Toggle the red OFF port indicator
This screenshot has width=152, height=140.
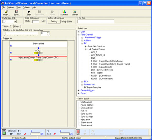tap(78, 132)
